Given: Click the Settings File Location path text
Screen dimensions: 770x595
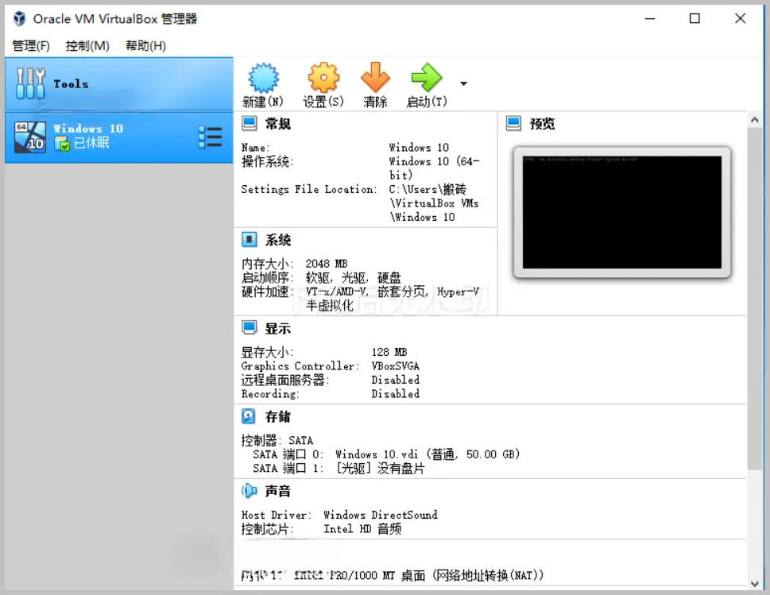Looking at the screenshot, I should tap(434, 203).
